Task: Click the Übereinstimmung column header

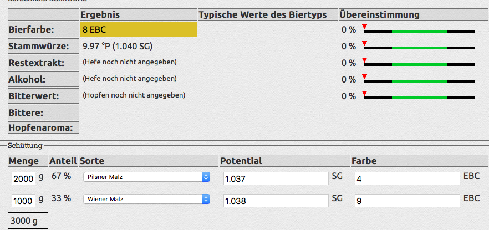Action: tap(379, 14)
